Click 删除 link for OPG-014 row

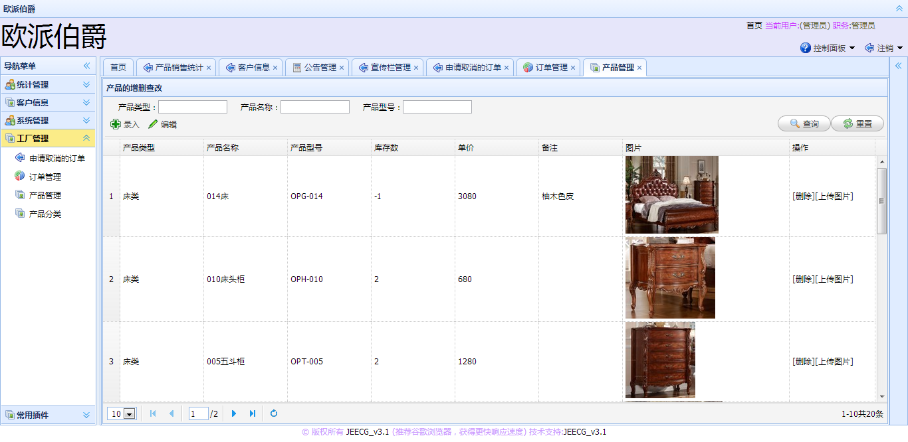point(803,196)
